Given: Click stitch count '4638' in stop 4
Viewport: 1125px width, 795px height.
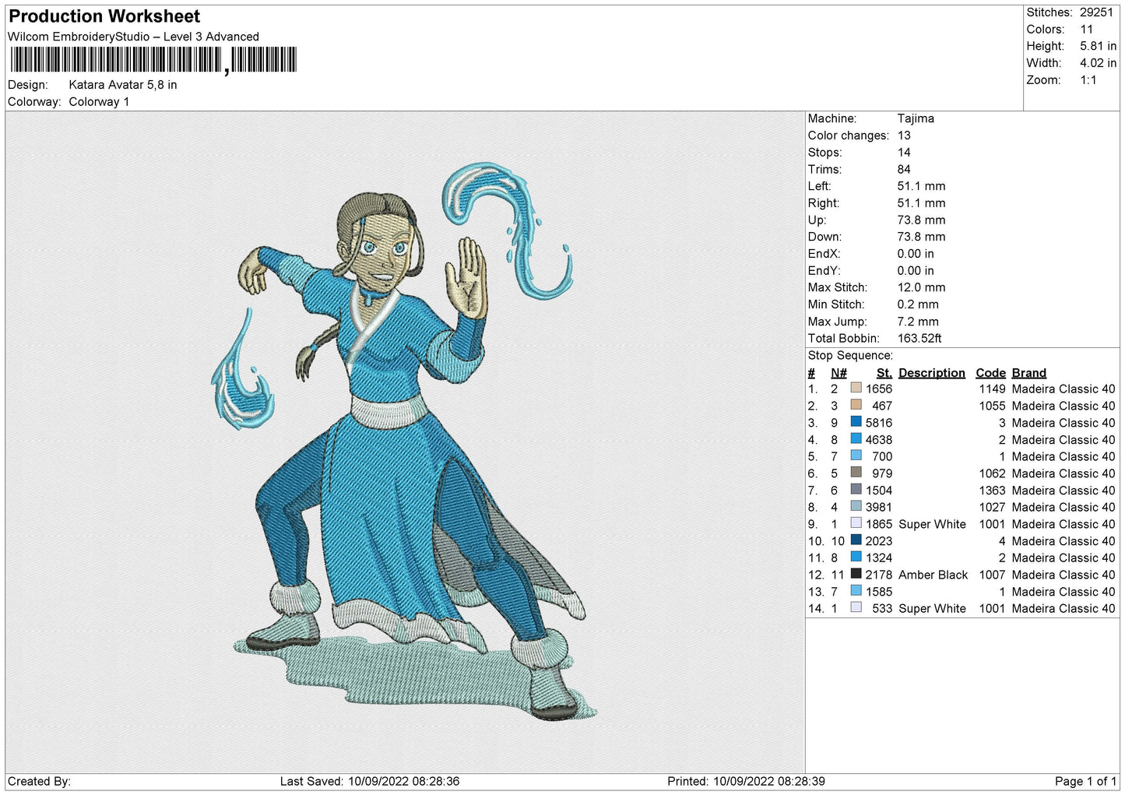Looking at the screenshot, I should [879, 440].
